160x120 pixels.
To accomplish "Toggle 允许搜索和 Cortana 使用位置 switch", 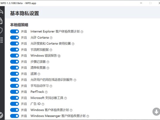I will 15,43.
